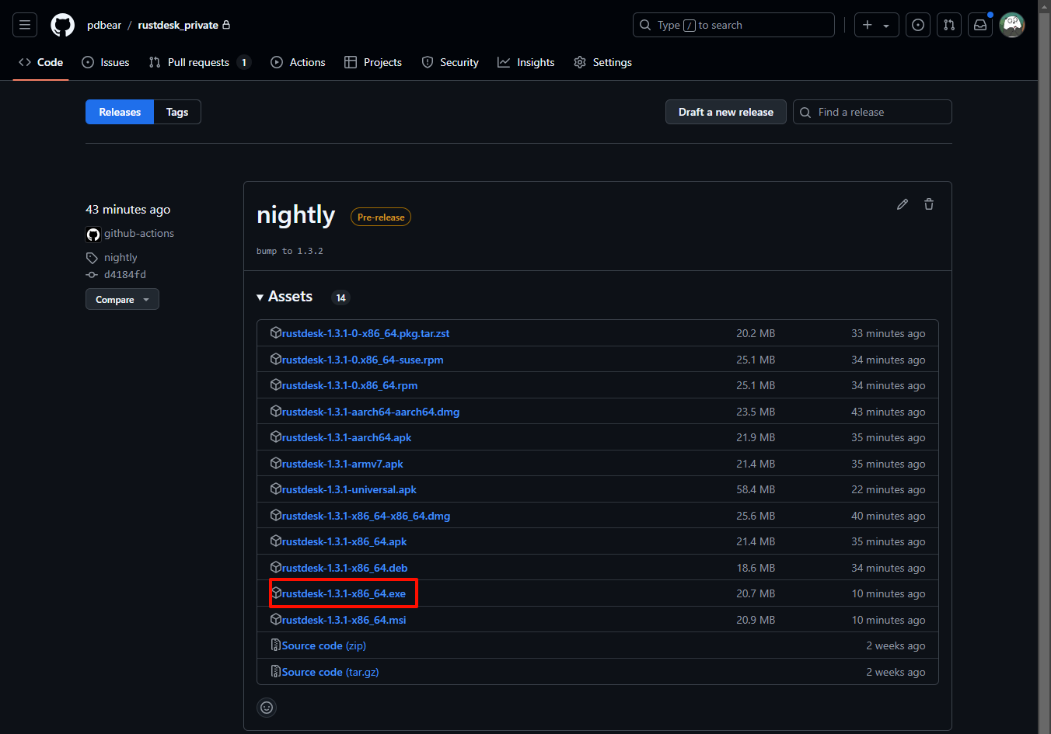
Task: Open the repository Settings tab
Action: (x=602, y=62)
